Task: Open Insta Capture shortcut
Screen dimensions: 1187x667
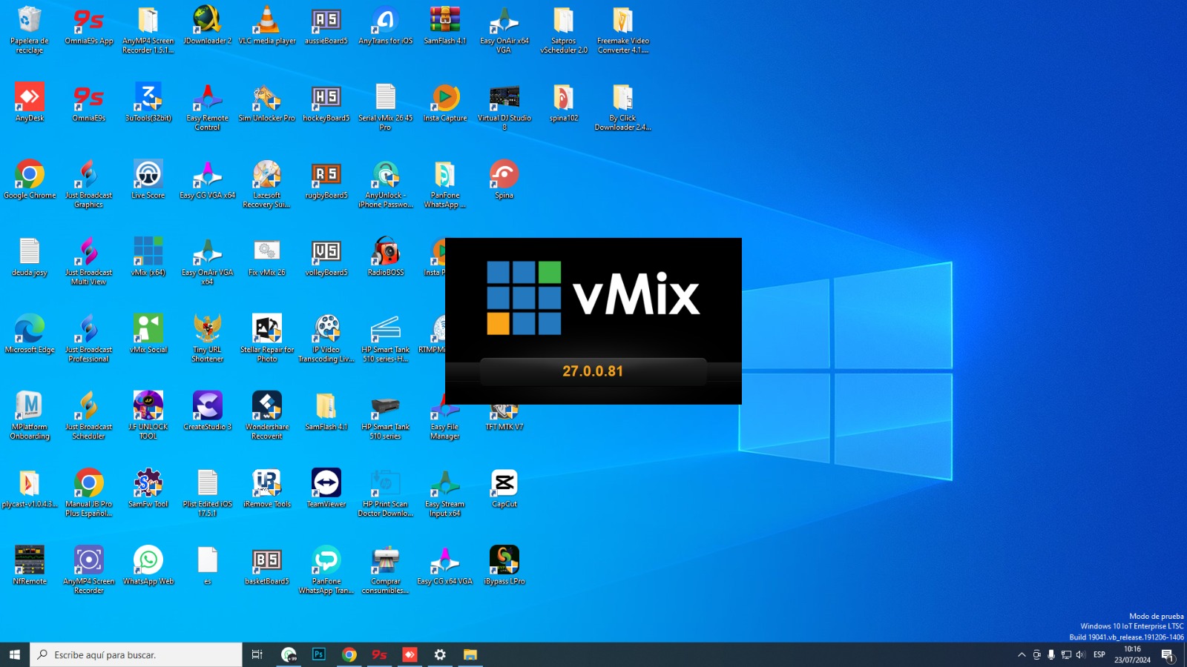Action: (x=445, y=102)
